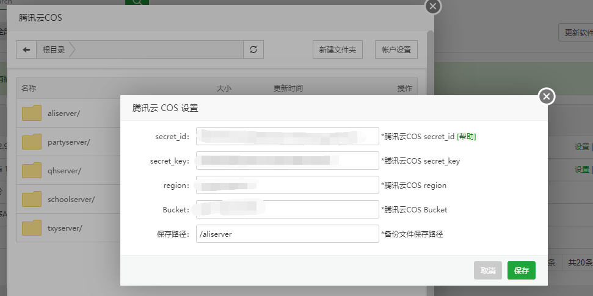Click the schoolserver/ folder name
Viewport: 593px width, 296px height.
(x=71, y=199)
